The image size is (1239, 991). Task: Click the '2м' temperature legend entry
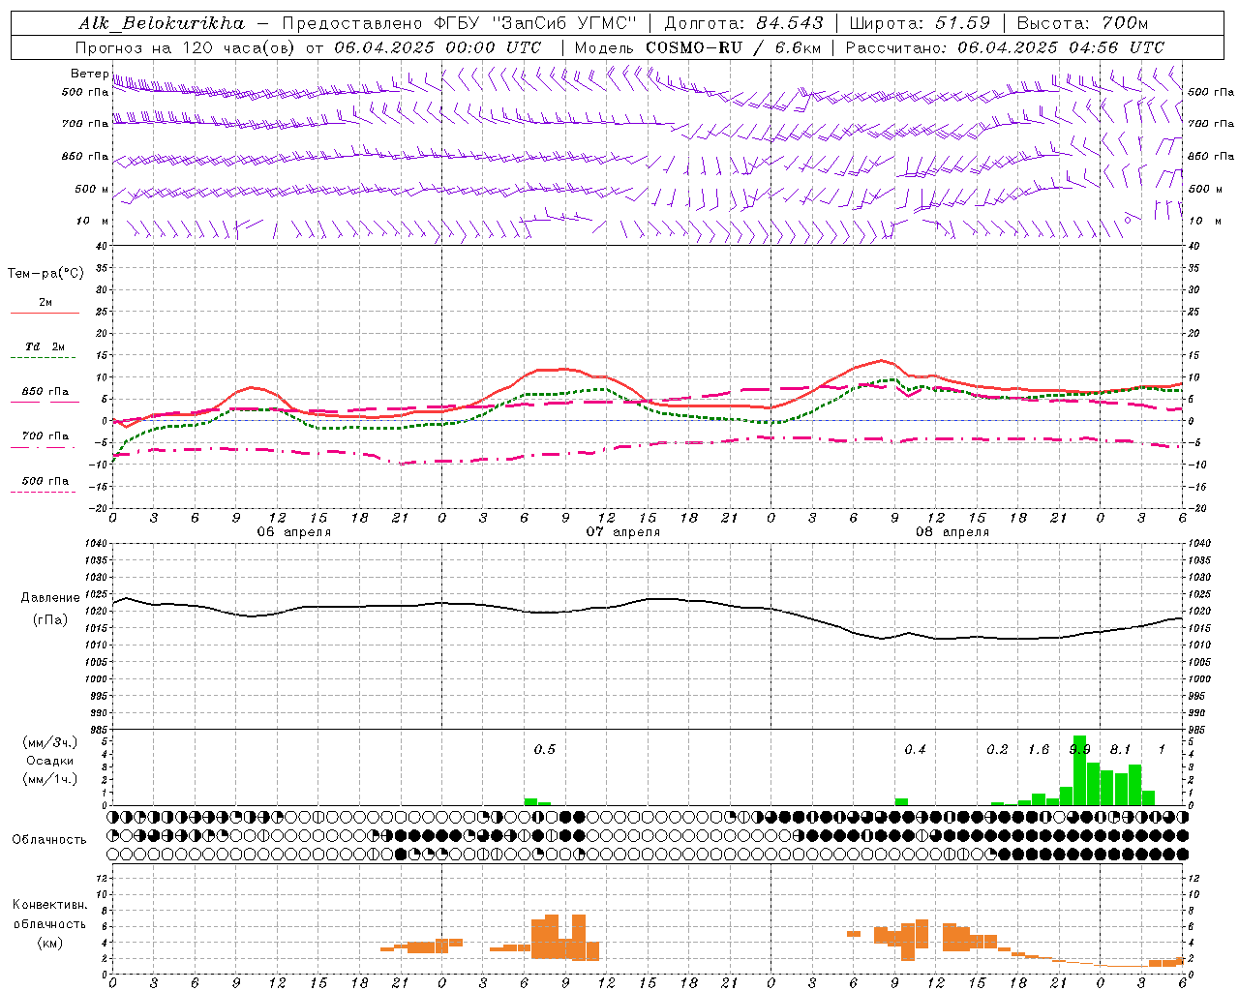[45, 303]
